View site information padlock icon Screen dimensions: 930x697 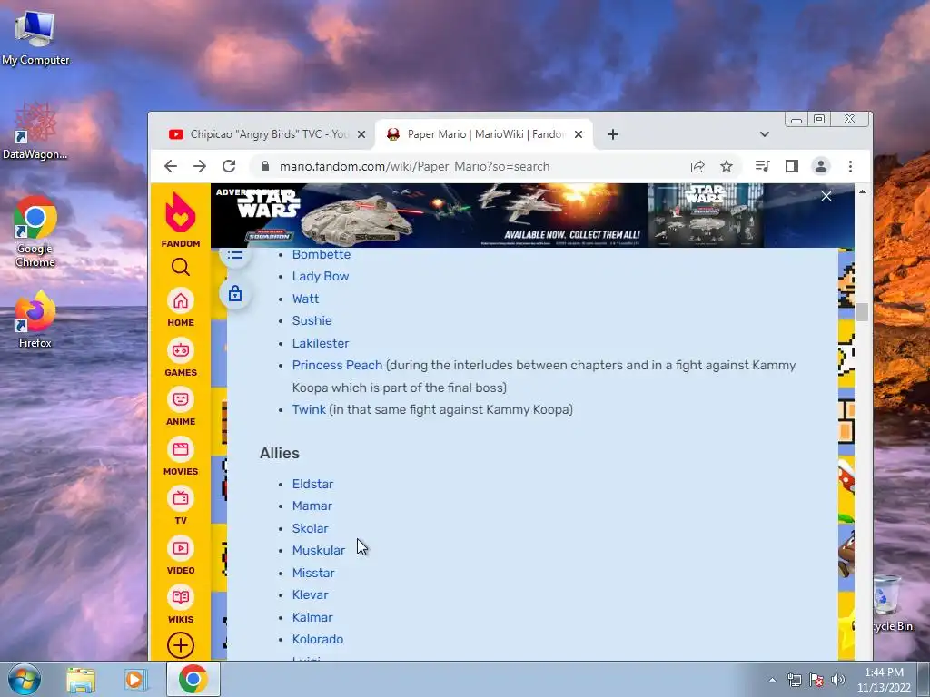tap(265, 167)
